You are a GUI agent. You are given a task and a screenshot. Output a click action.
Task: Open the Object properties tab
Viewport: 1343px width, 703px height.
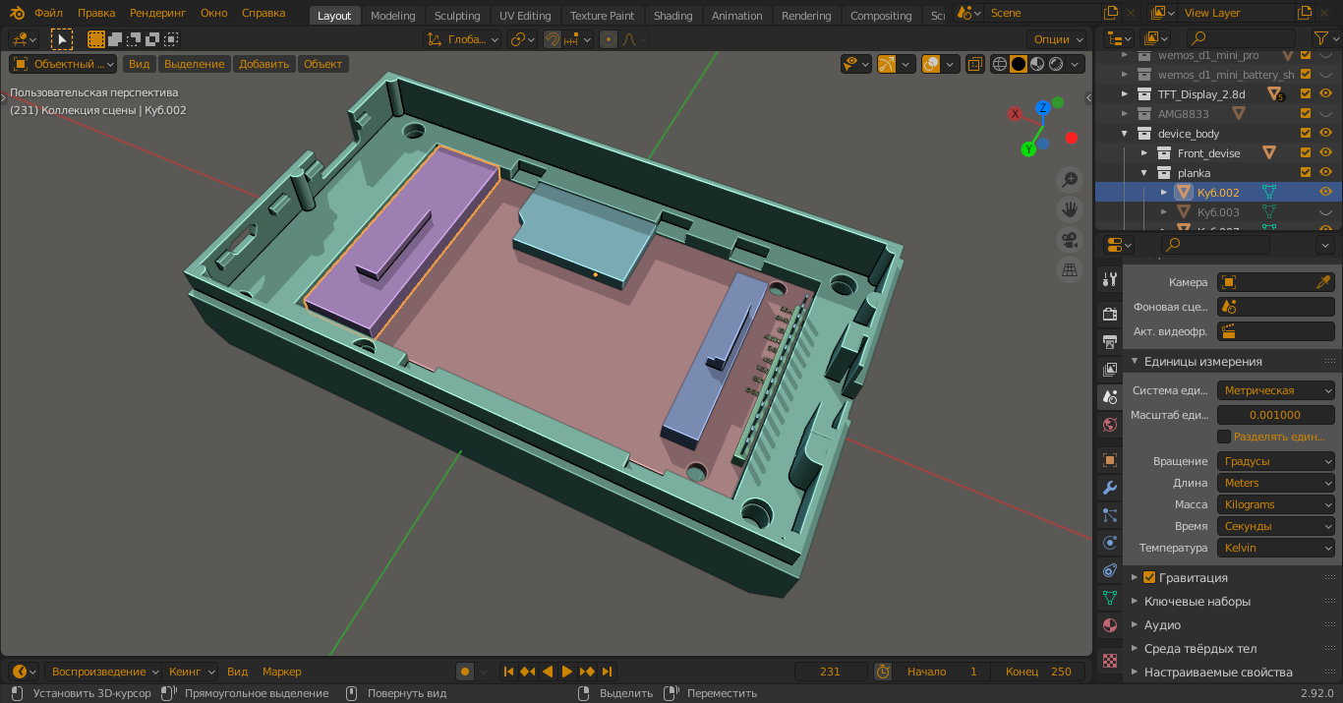coord(1110,460)
